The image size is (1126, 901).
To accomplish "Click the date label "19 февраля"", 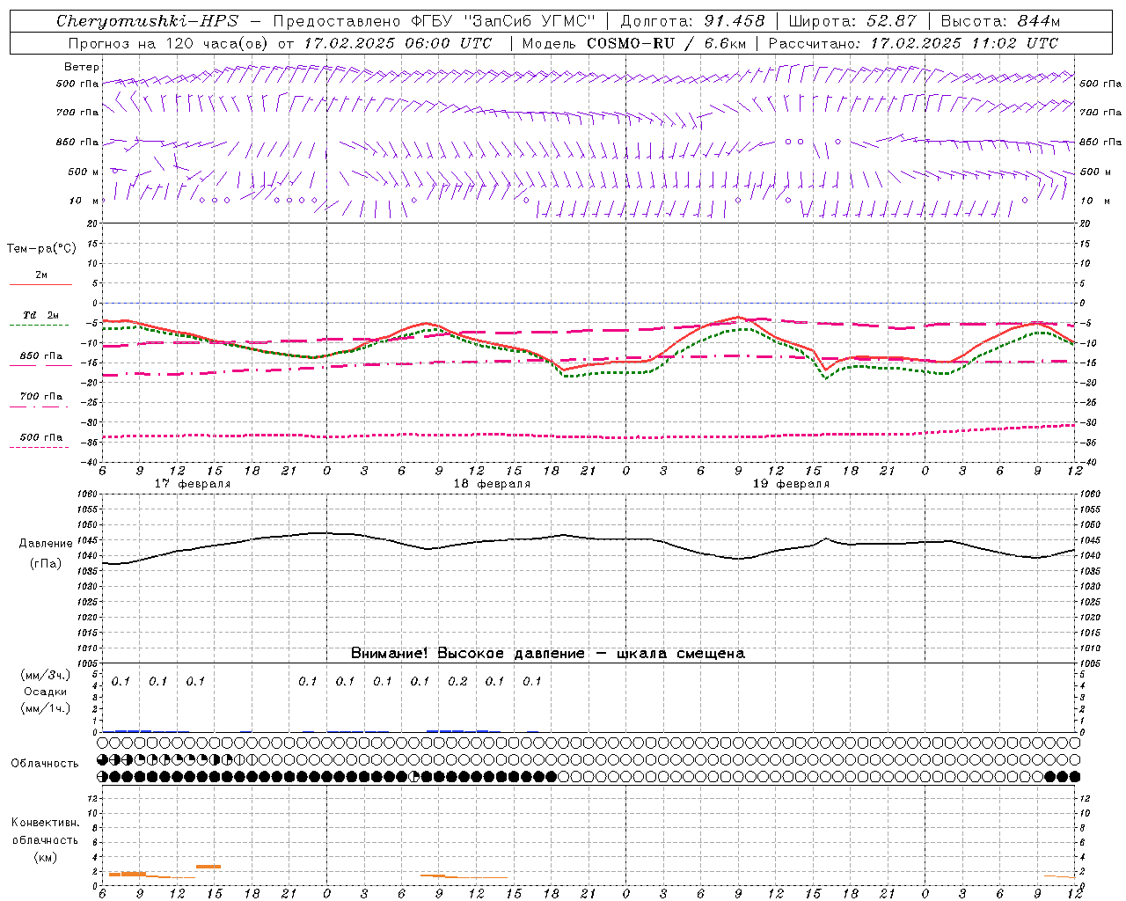I will [791, 484].
